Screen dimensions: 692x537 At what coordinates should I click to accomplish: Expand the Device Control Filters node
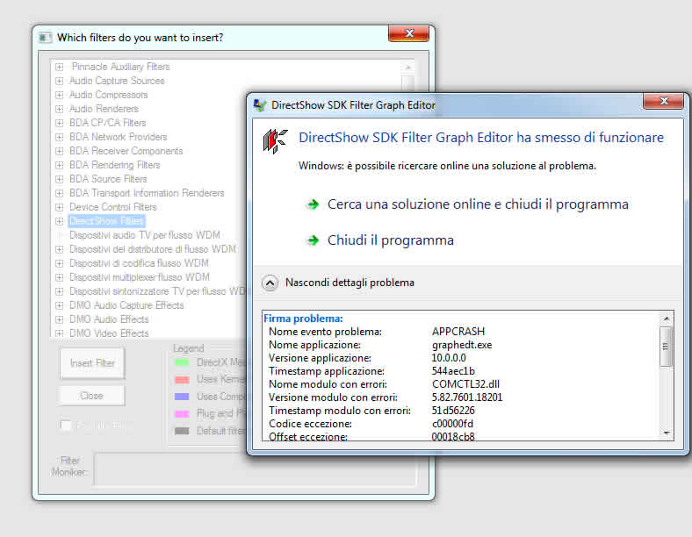(60, 207)
